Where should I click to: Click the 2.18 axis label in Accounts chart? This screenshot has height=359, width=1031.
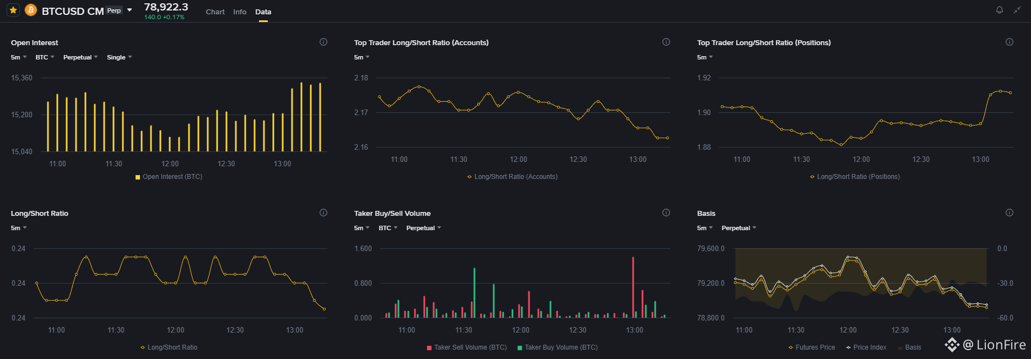click(361, 78)
